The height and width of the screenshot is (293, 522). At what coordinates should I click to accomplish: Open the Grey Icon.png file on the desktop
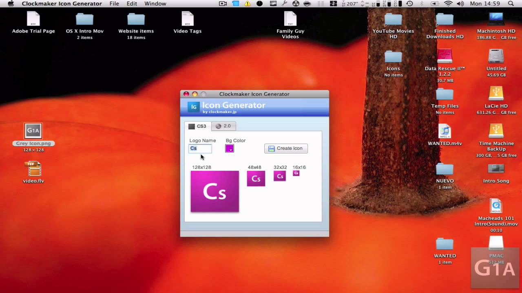pos(33,131)
